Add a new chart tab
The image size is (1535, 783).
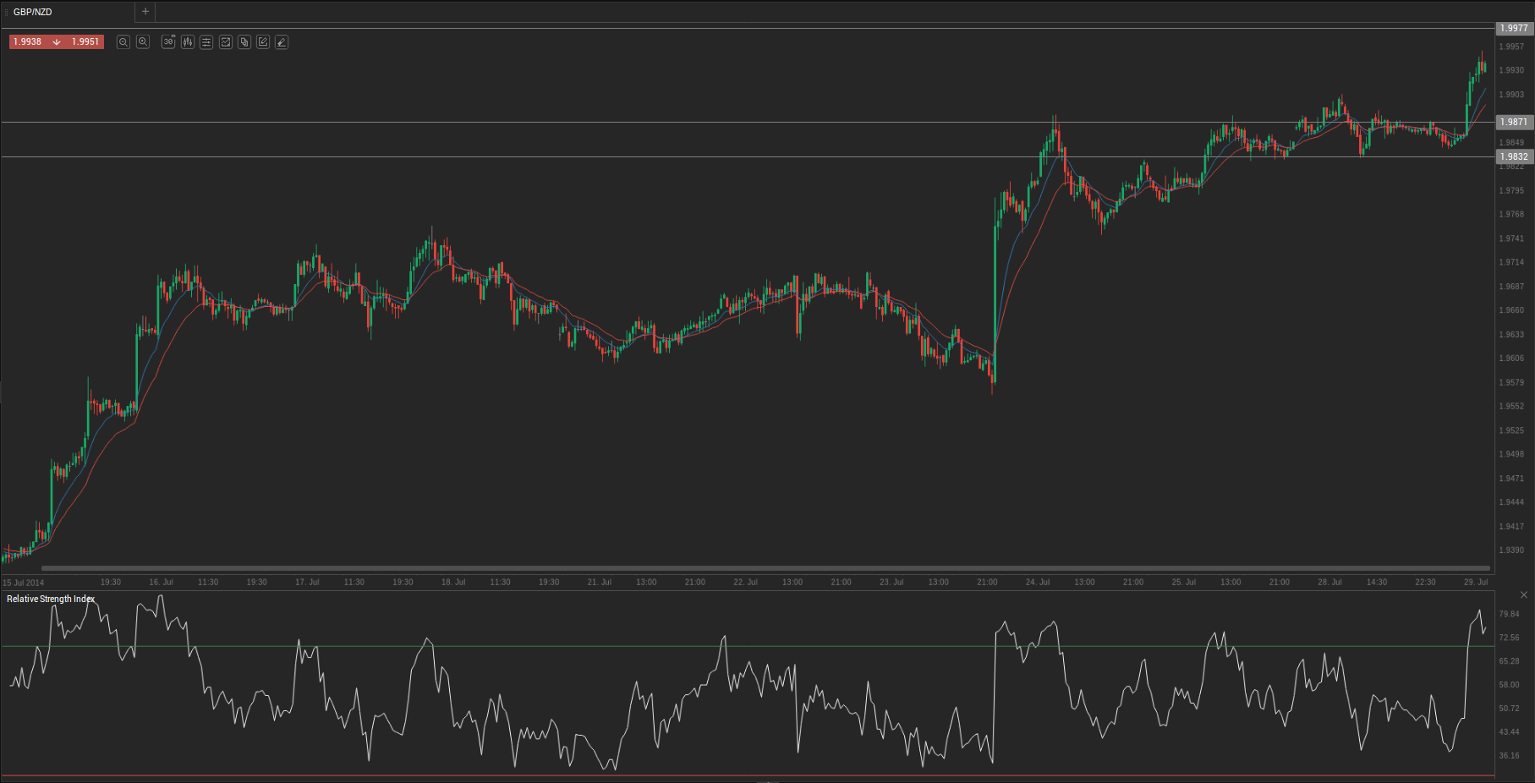(145, 12)
